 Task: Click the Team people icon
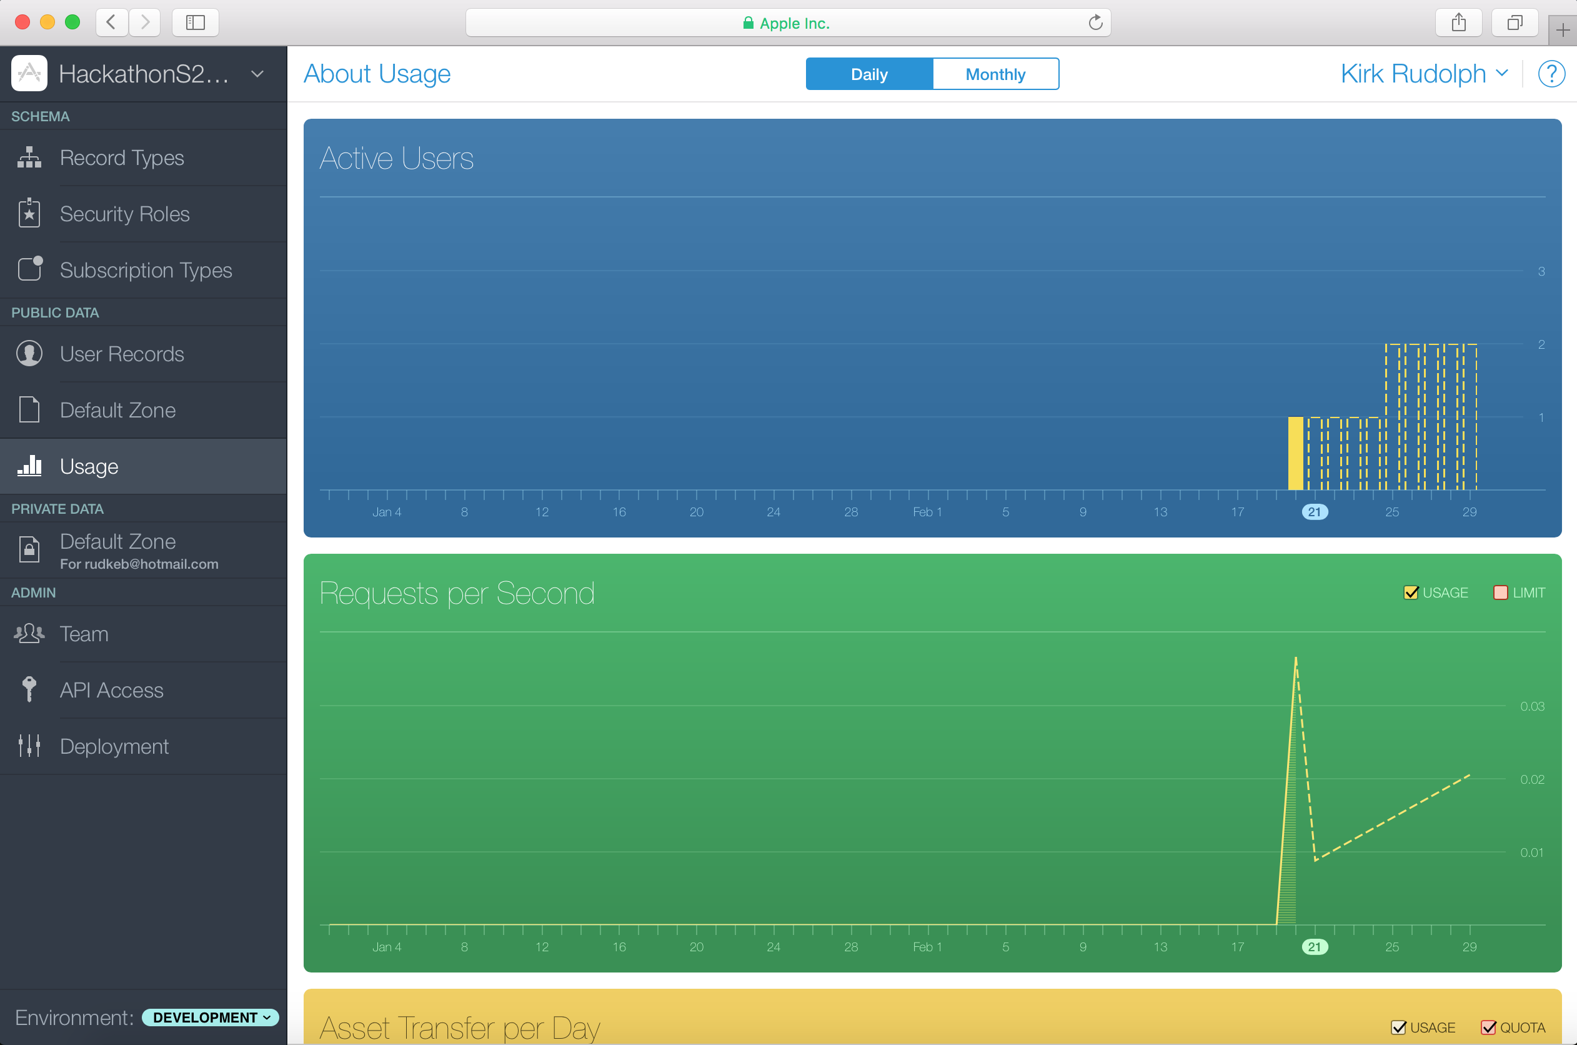29,633
